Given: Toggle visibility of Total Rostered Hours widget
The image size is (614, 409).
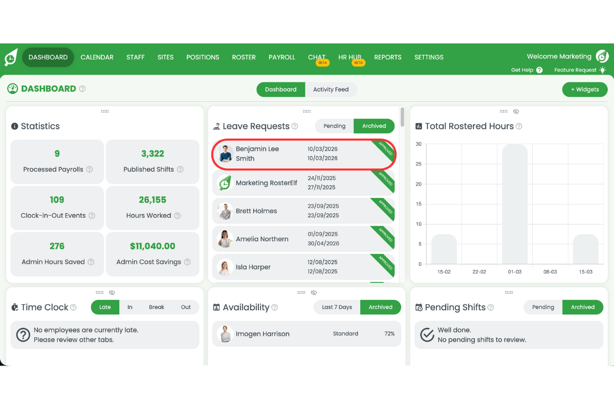Looking at the screenshot, I should point(516,111).
